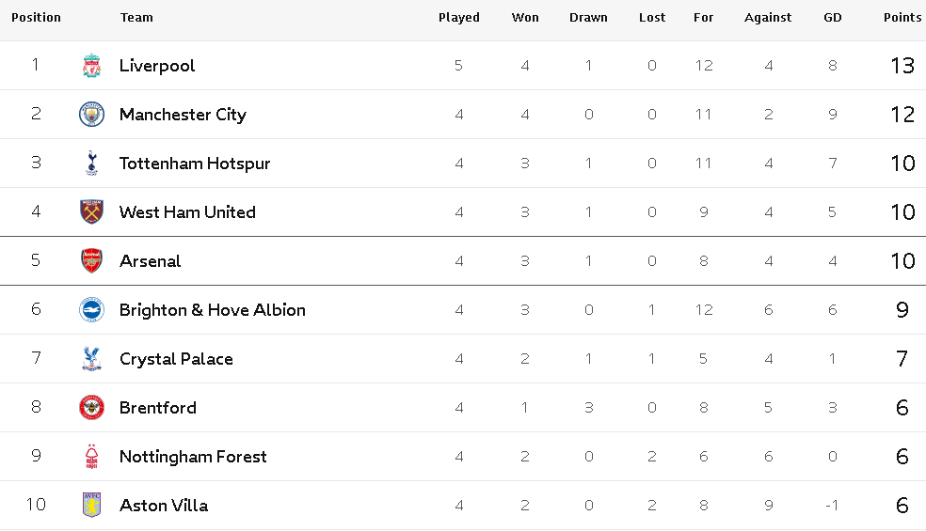926x531 pixels.
Task: Click the Points column header
Action: pyautogui.click(x=902, y=18)
